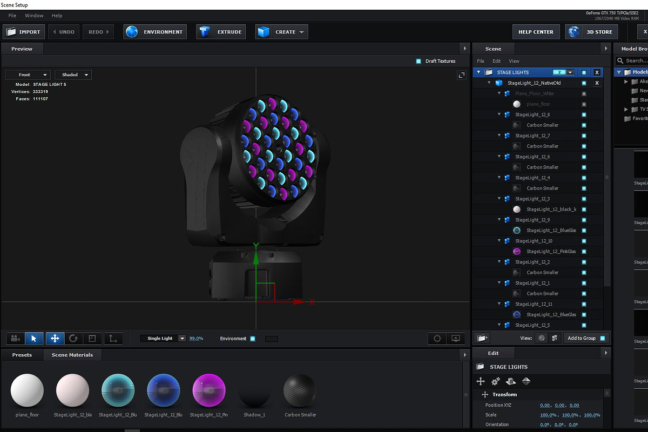Click the 3D Store globe icon
This screenshot has height=432, width=648.
coord(575,32)
